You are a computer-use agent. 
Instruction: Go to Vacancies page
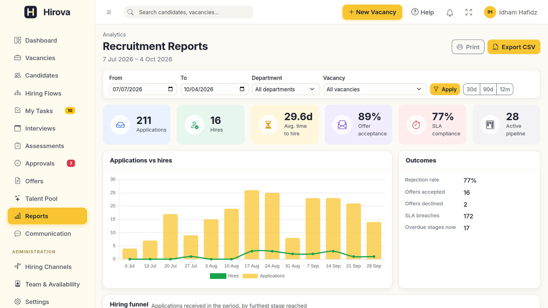click(47, 58)
